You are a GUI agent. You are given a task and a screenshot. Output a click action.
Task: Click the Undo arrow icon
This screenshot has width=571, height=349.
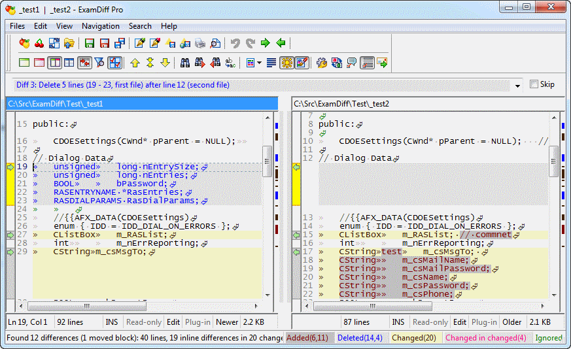point(235,43)
